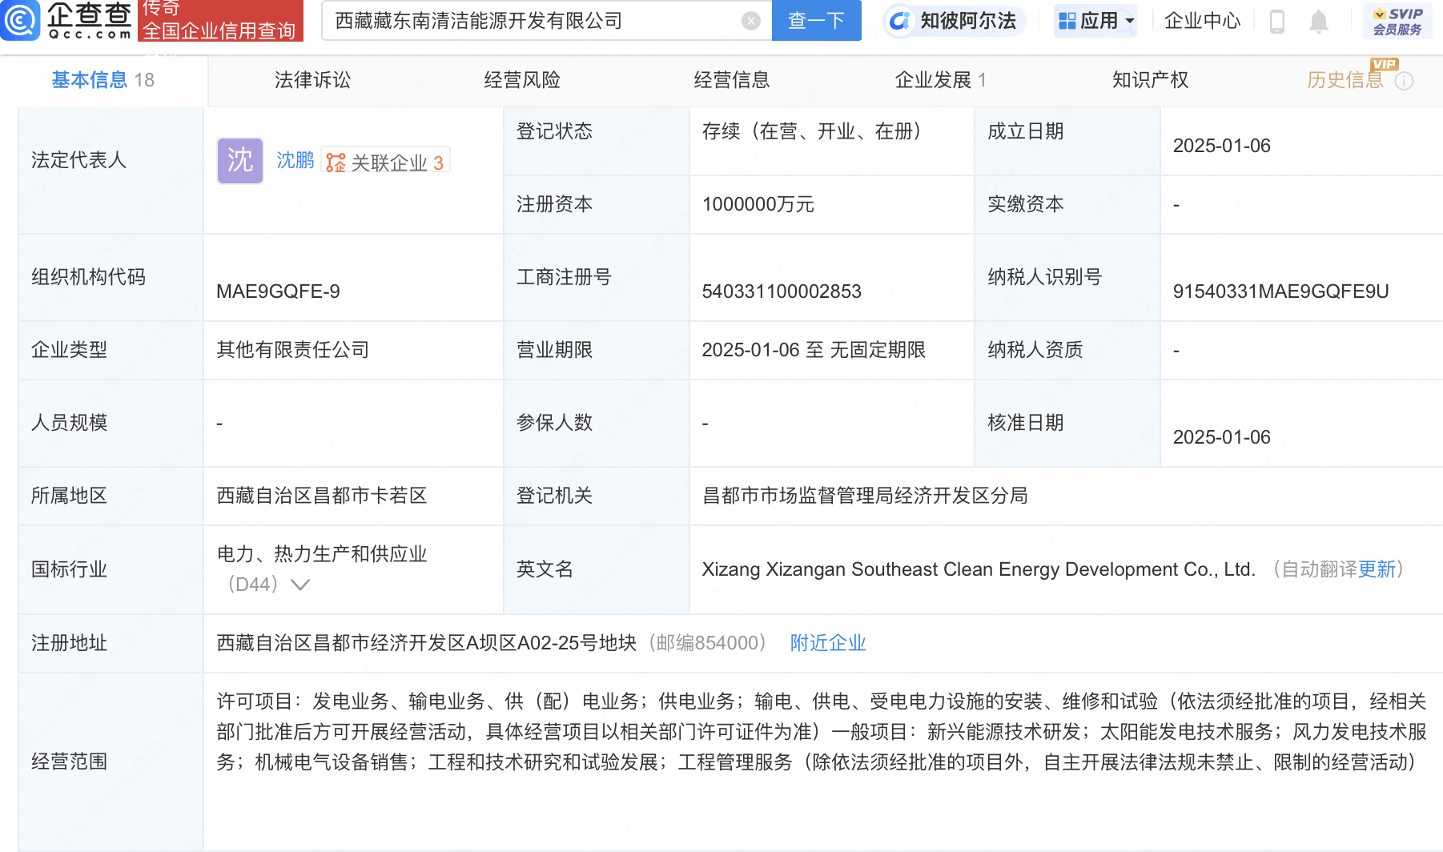Click the 全国企业信用查询 banner
This screenshot has width=1443, height=852.
(221, 21)
